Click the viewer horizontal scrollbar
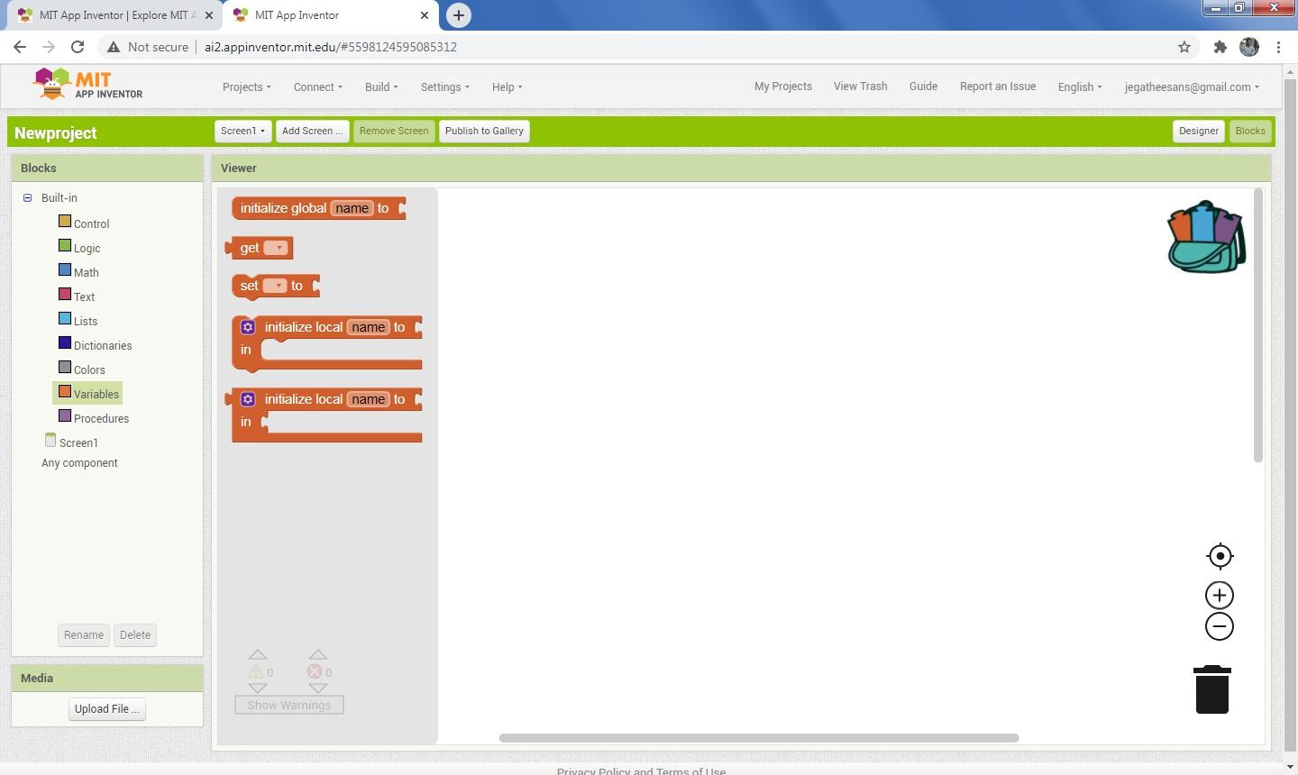The width and height of the screenshot is (1298, 775). [757, 737]
